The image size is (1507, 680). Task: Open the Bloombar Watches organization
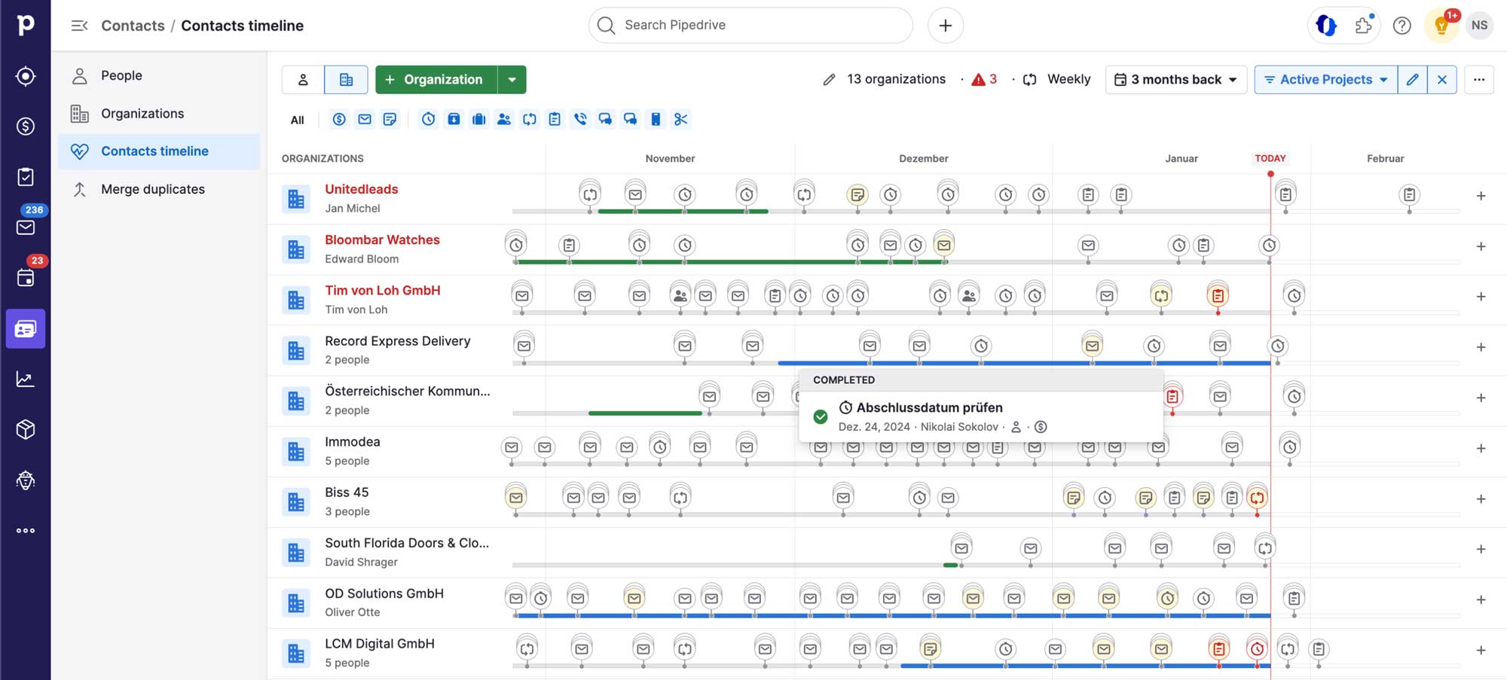[x=382, y=239]
